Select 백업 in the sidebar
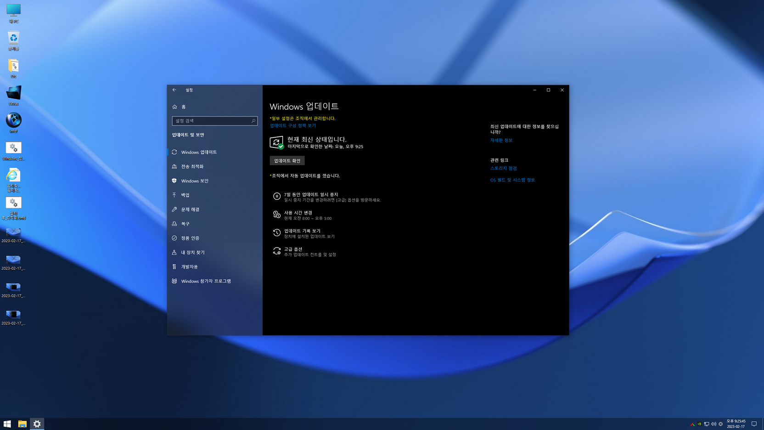764x430 pixels. 214,195
